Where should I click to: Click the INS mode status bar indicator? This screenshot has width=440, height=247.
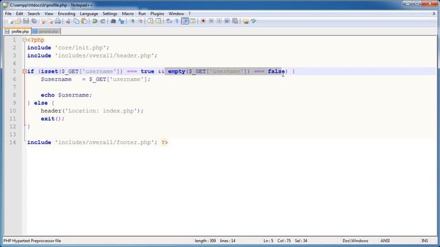425,241
